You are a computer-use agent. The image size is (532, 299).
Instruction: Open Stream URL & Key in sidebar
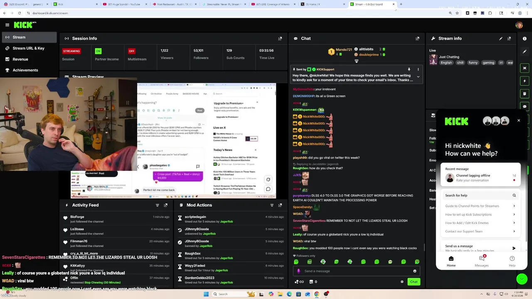[x=29, y=48]
